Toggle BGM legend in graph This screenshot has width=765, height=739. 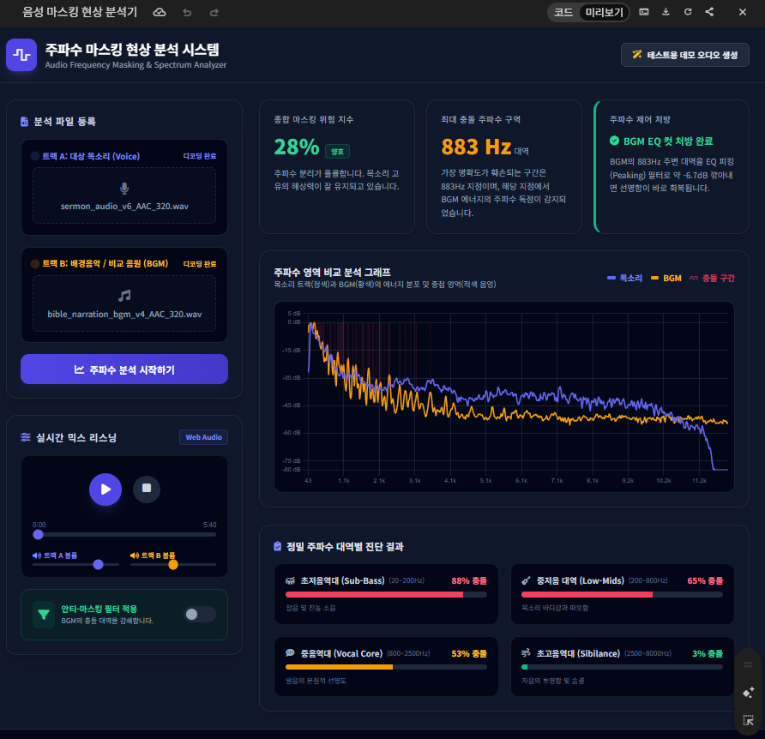point(666,278)
